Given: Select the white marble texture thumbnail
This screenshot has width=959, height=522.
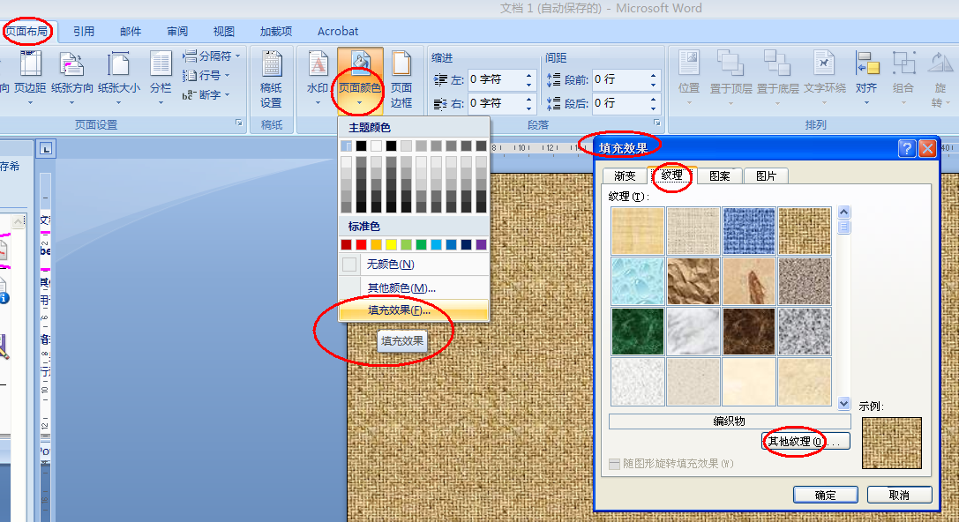Looking at the screenshot, I should click(693, 332).
